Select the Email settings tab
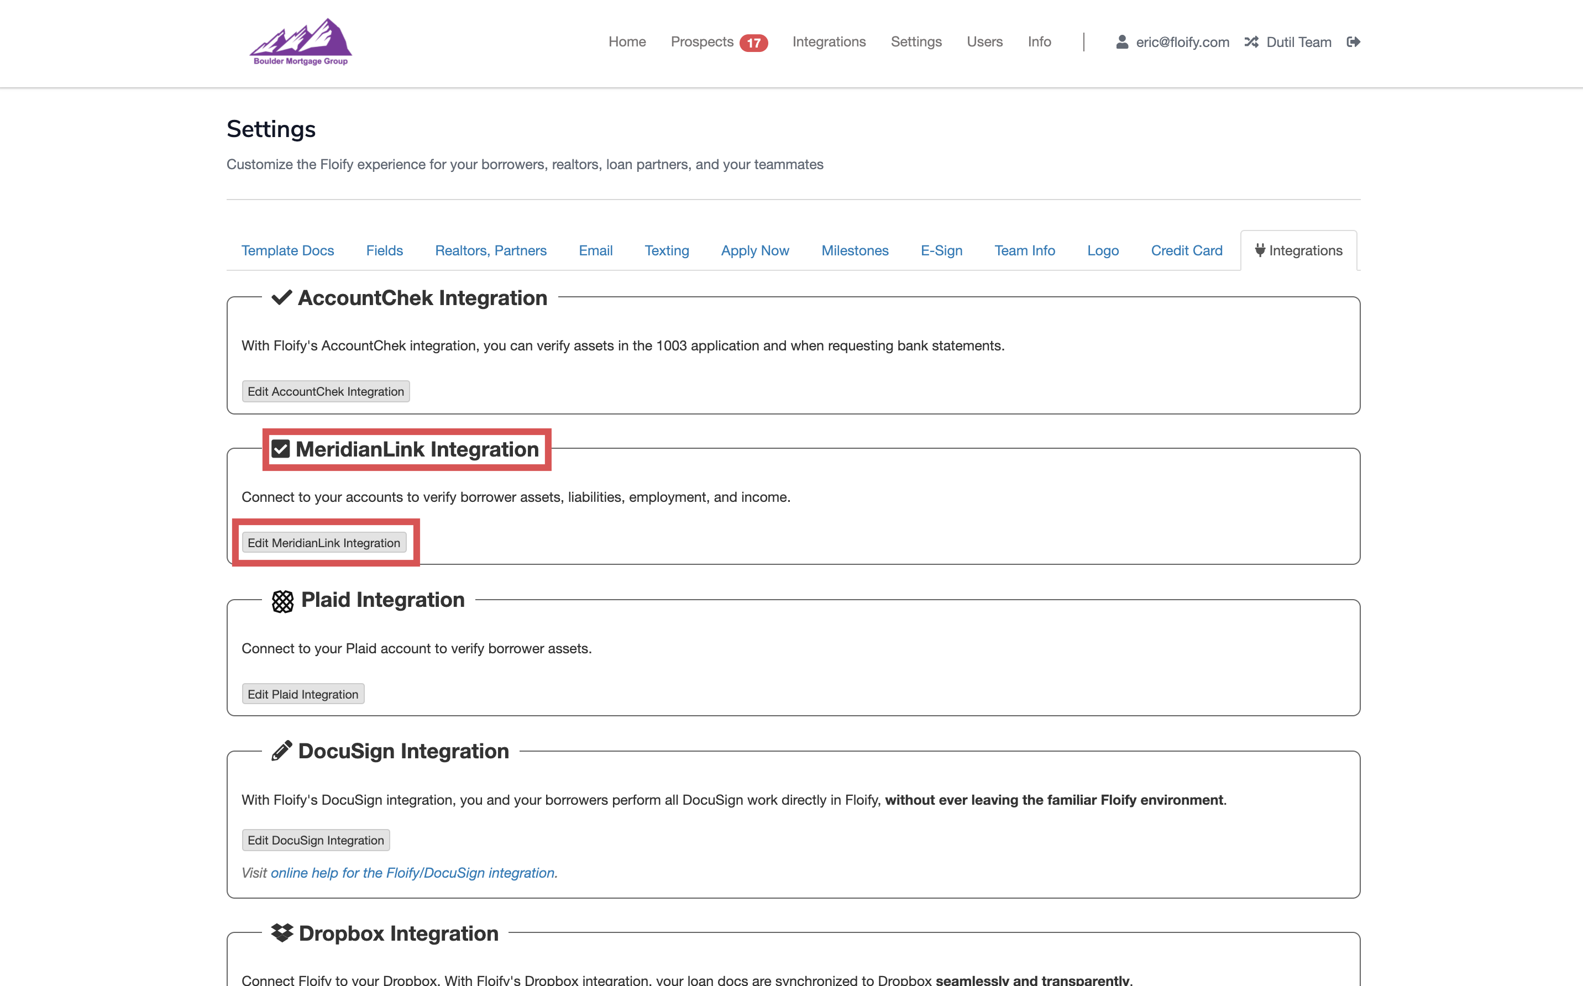 (595, 250)
